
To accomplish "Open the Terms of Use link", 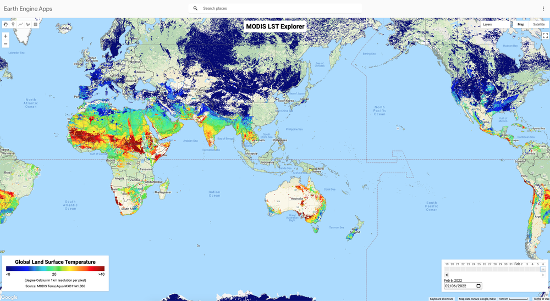I will (541, 299).
